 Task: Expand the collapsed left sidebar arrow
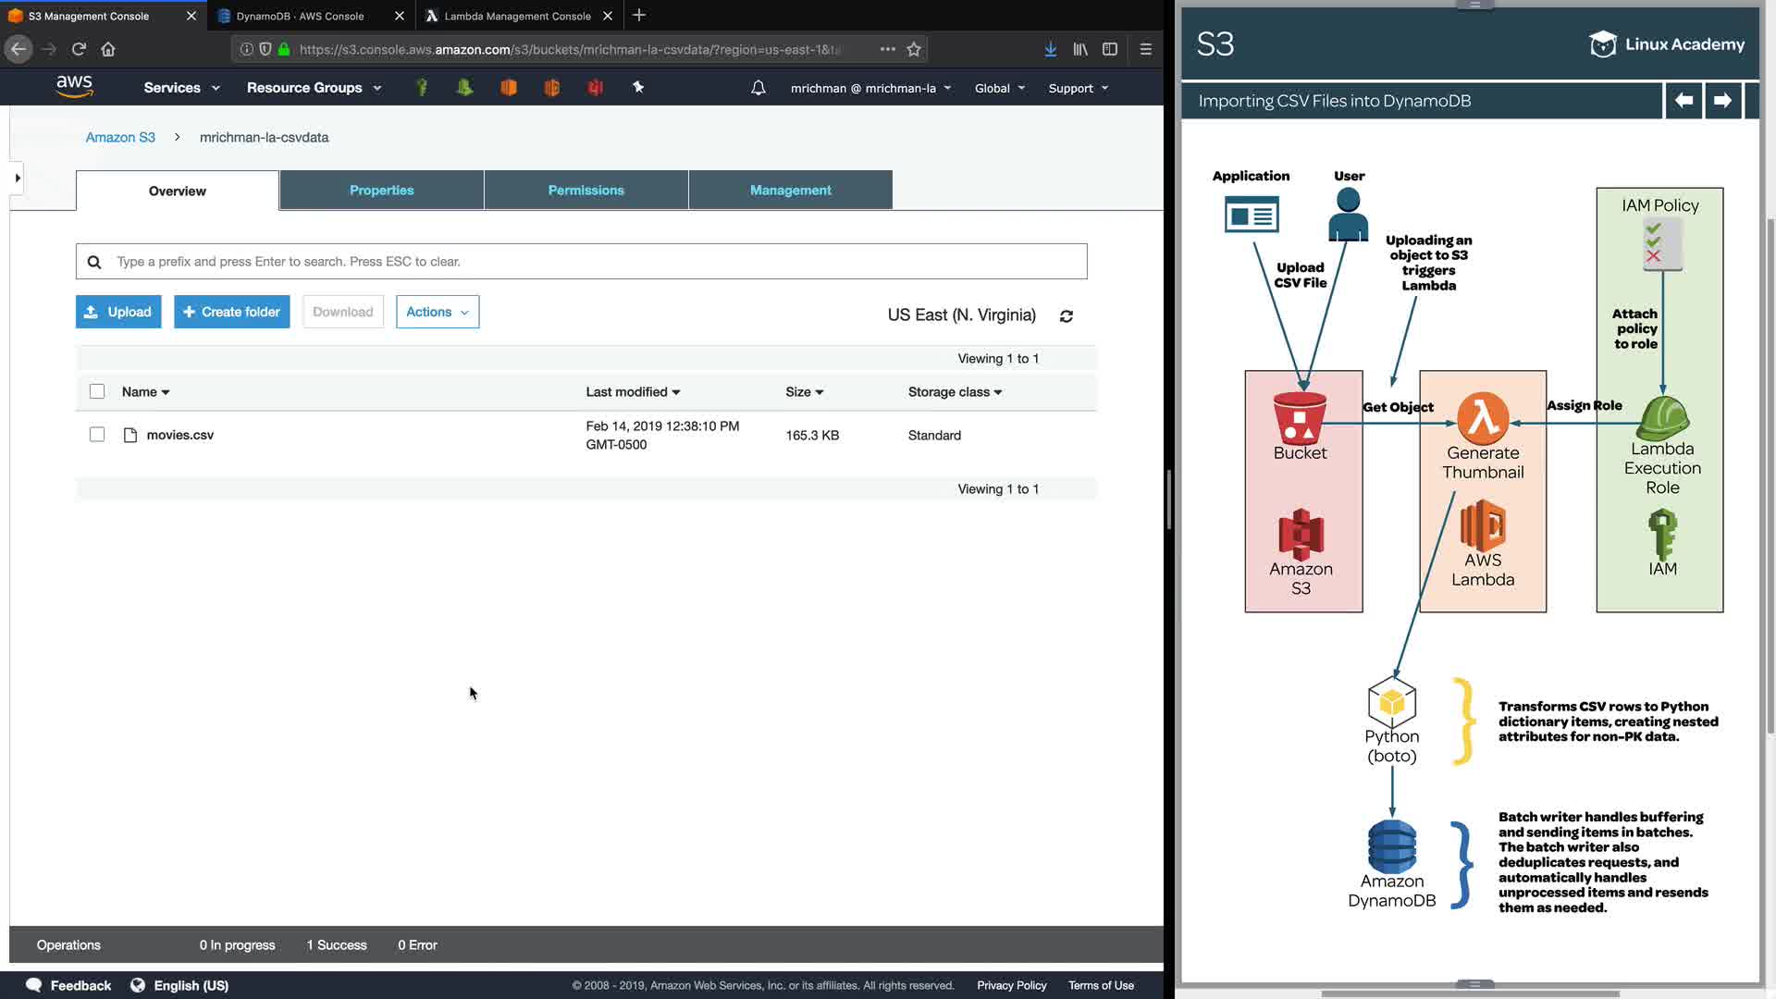(17, 178)
